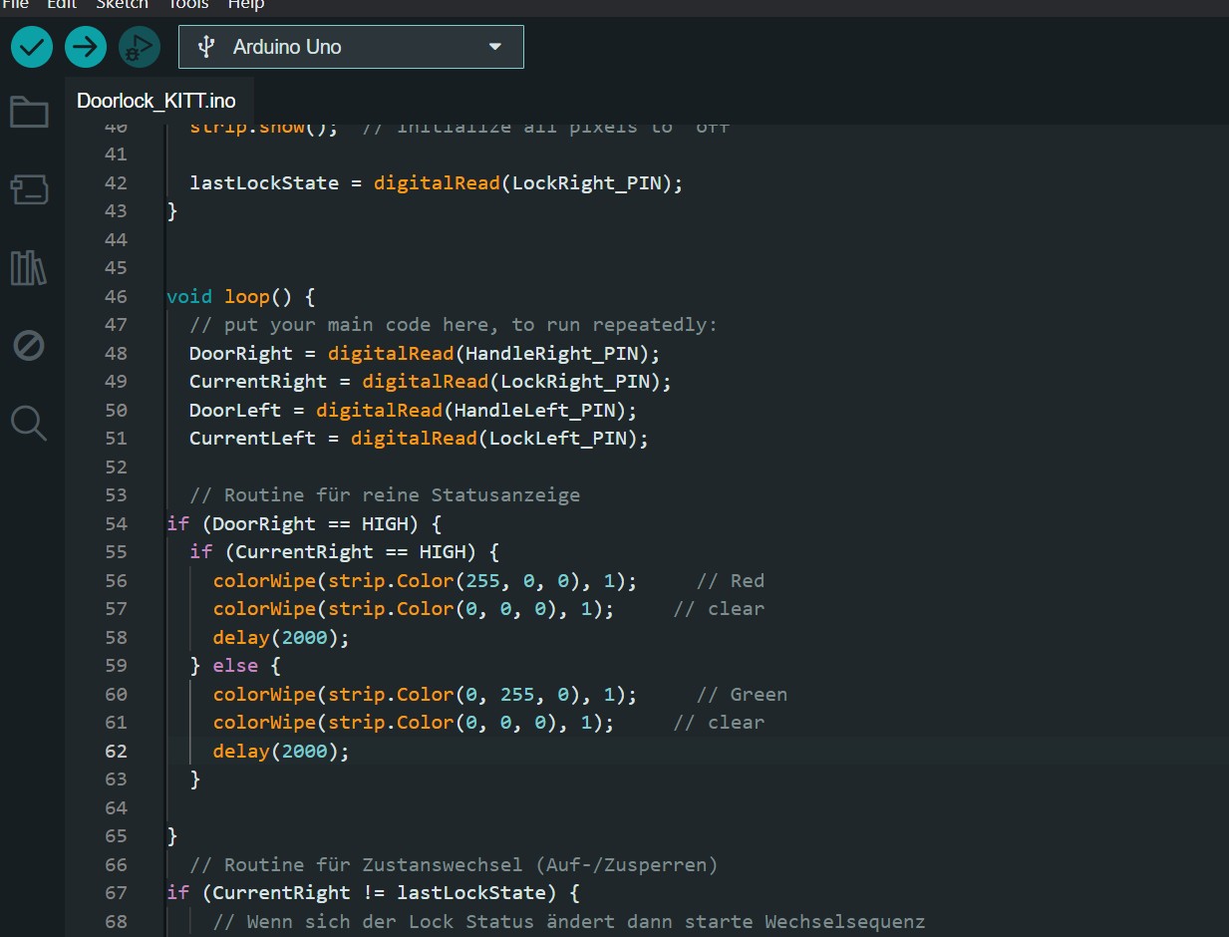
Task: Click 'CurrentRight = digitalRead(LockRight_PIN);' line
Action: point(431,382)
